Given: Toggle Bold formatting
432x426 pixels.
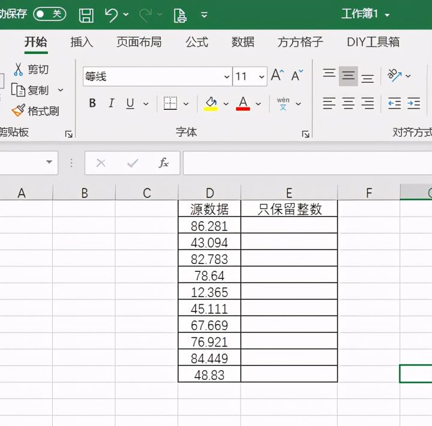Looking at the screenshot, I should click(x=92, y=103).
